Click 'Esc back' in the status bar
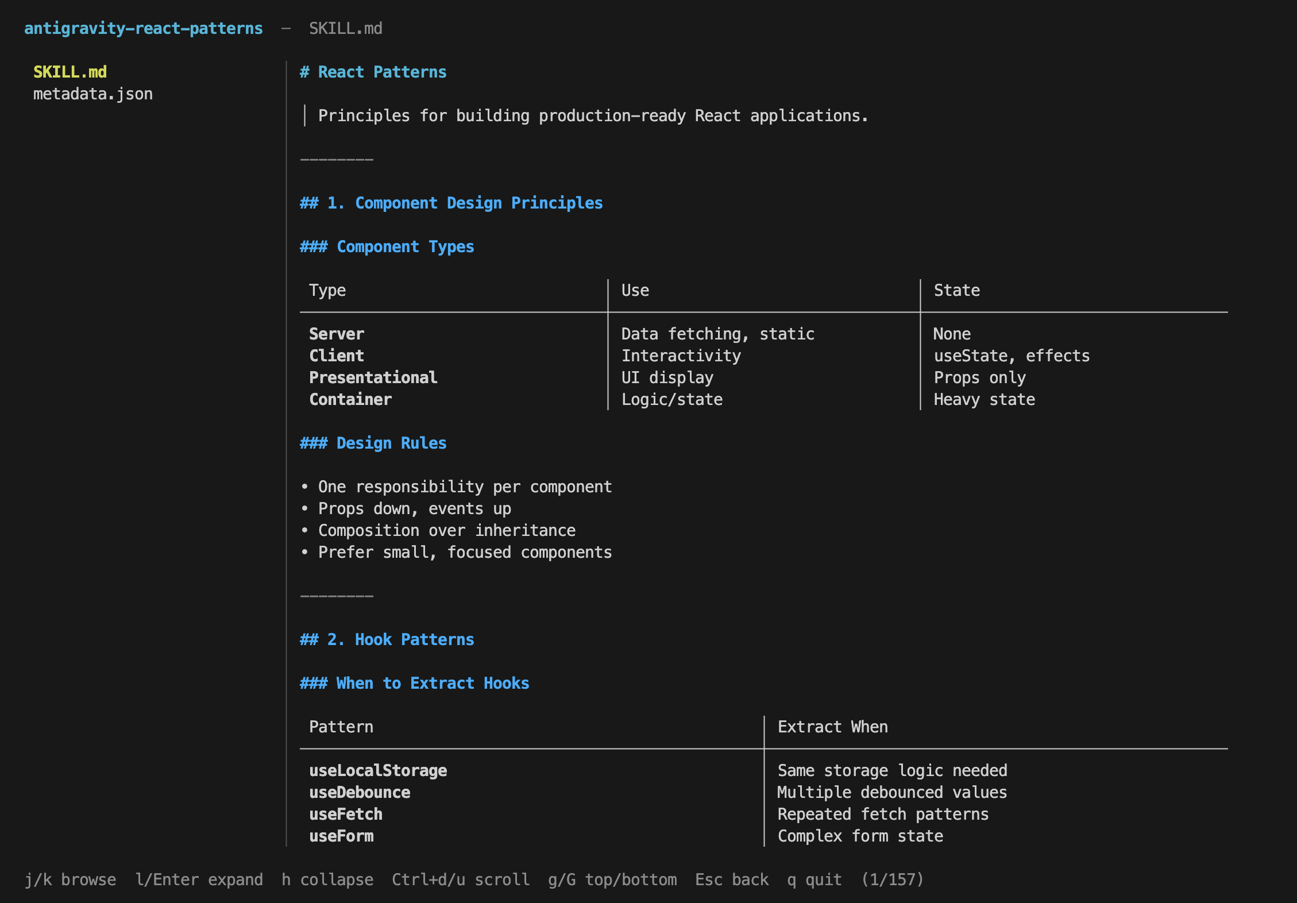Viewport: 1297px width, 903px height. coord(732,879)
